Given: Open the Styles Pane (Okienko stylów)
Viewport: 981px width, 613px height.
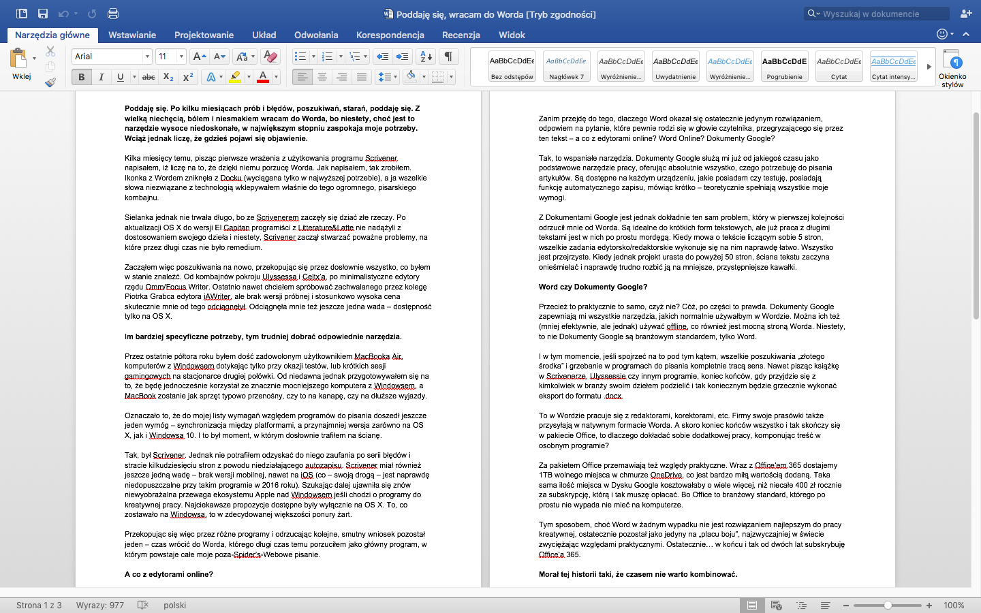Looking at the screenshot, I should 952,68.
